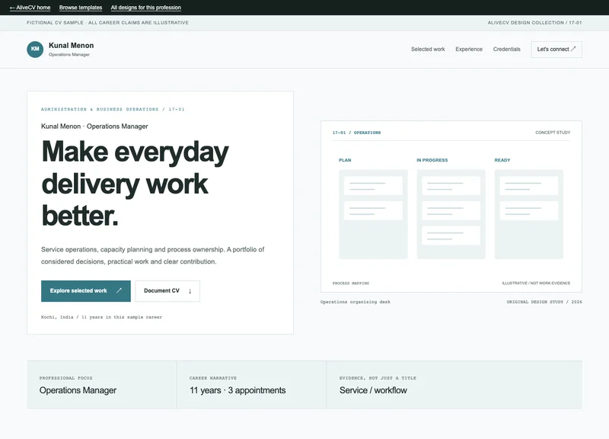Click the Kunal Menon header name
This screenshot has width=609, height=439.
pos(71,46)
